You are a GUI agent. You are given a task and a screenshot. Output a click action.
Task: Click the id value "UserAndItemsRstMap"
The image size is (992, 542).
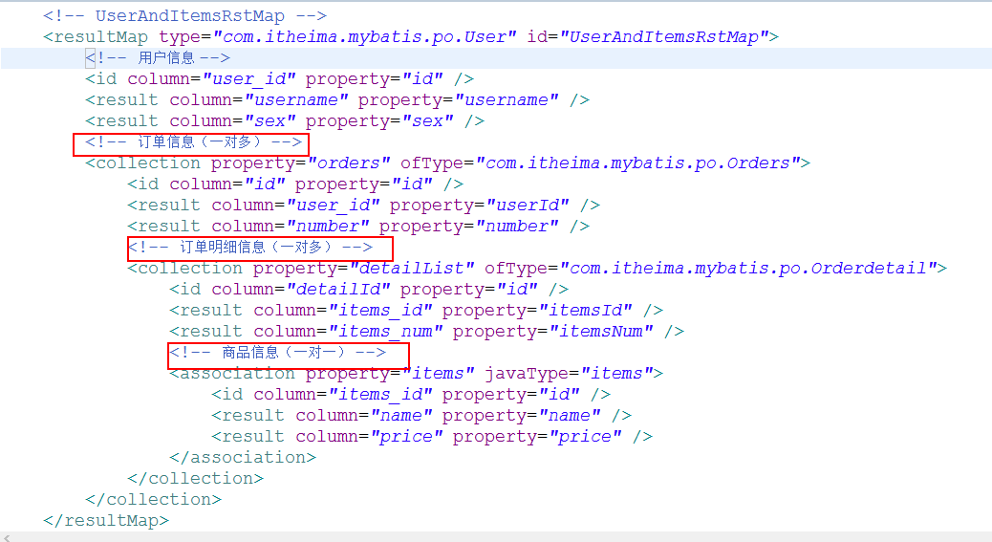point(663,36)
